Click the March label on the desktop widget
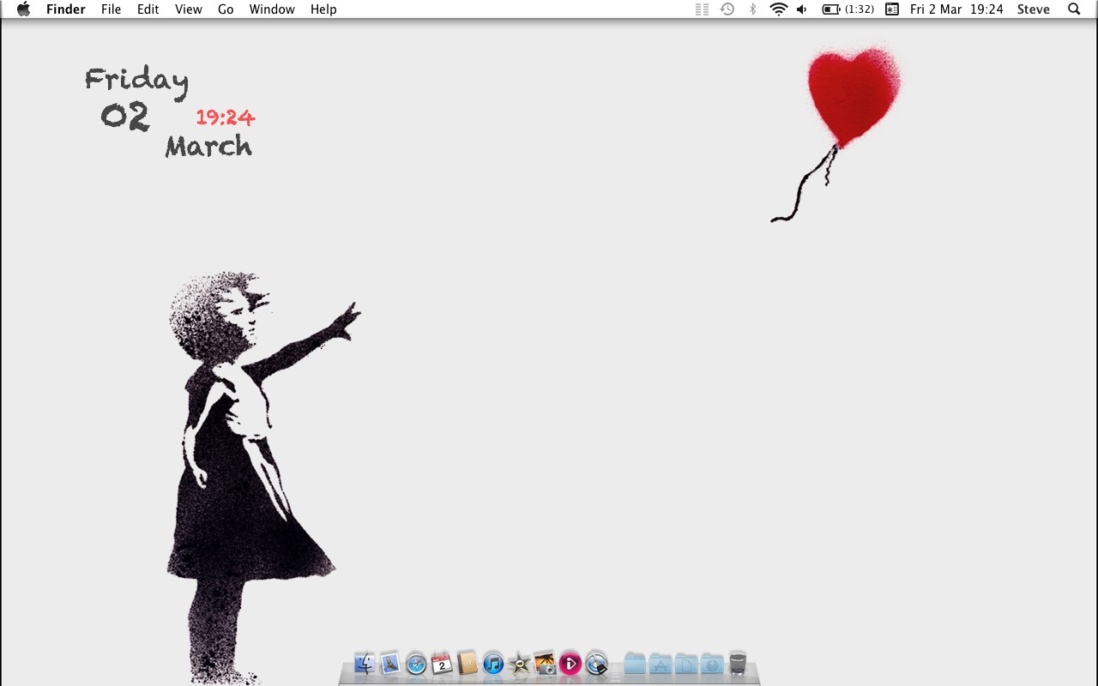Viewport: 1098px width, 686px height. tap(208, 147)
